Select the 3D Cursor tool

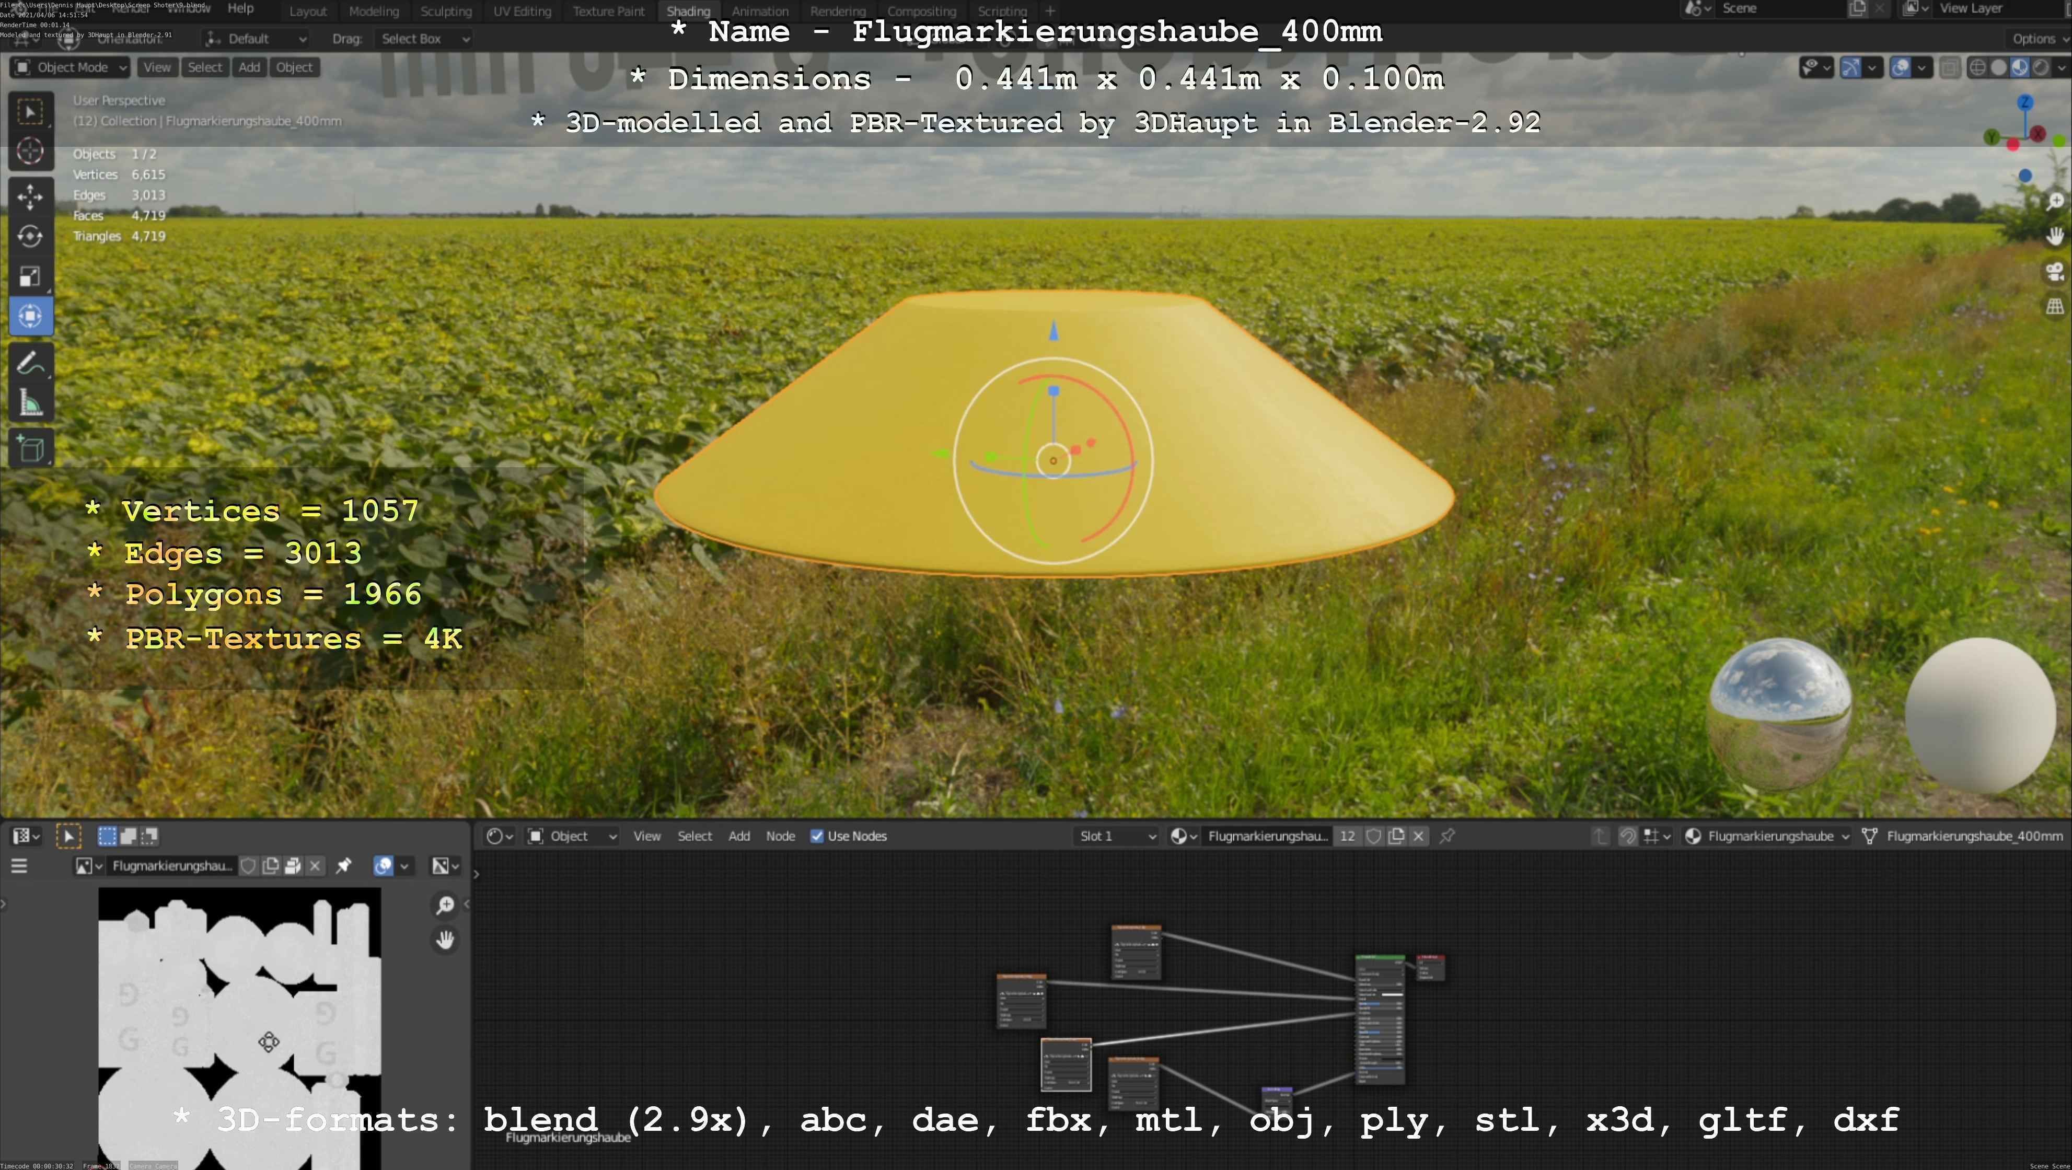coord(30,151)
